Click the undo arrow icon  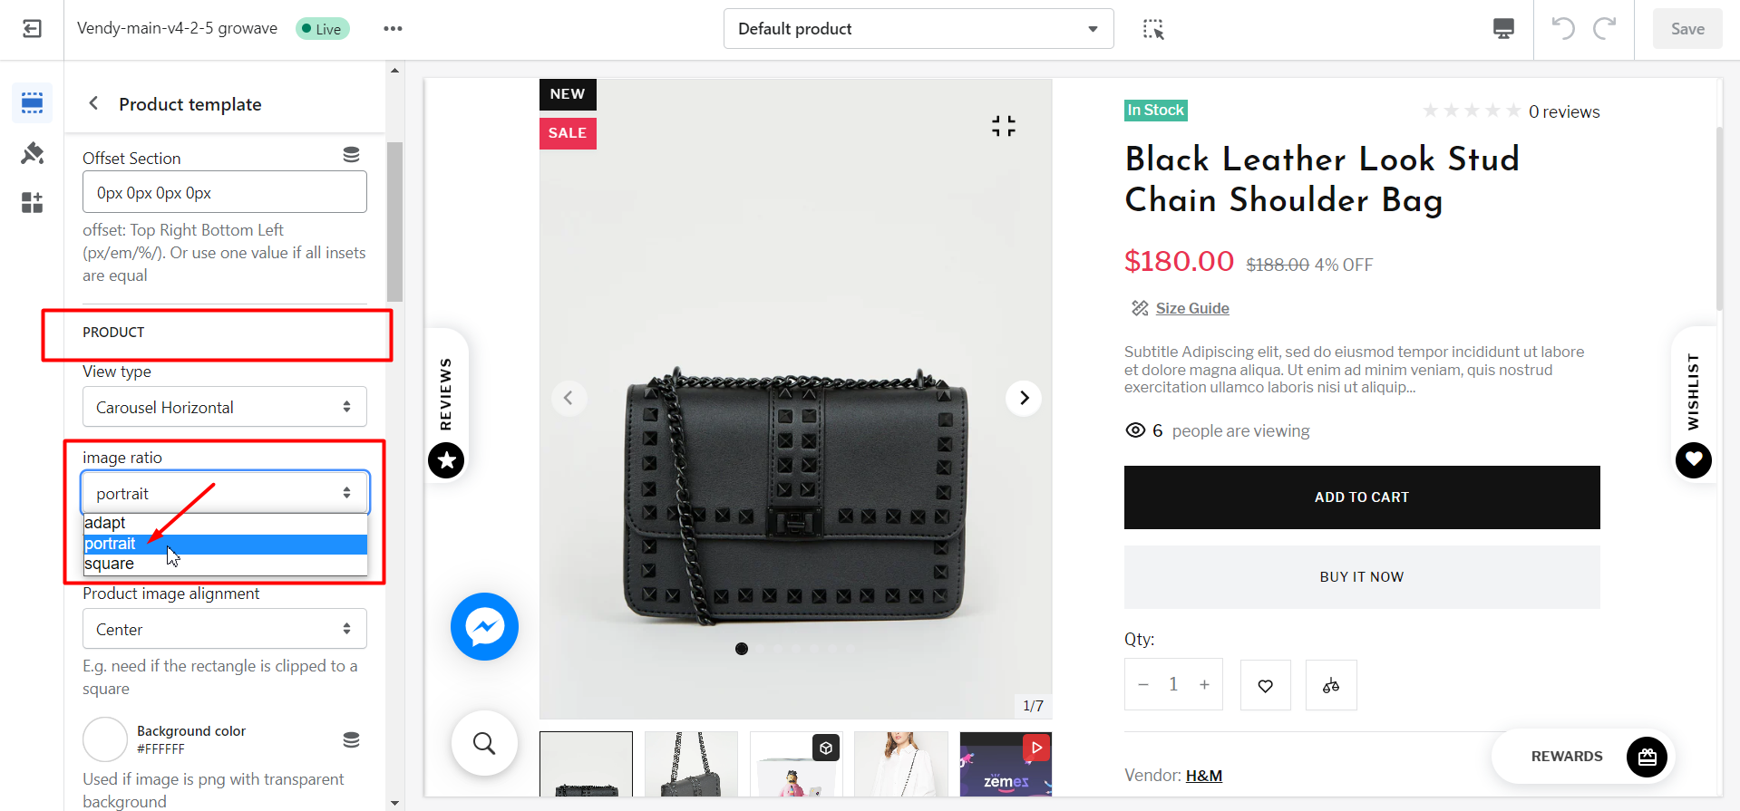tap(1562, 28)
